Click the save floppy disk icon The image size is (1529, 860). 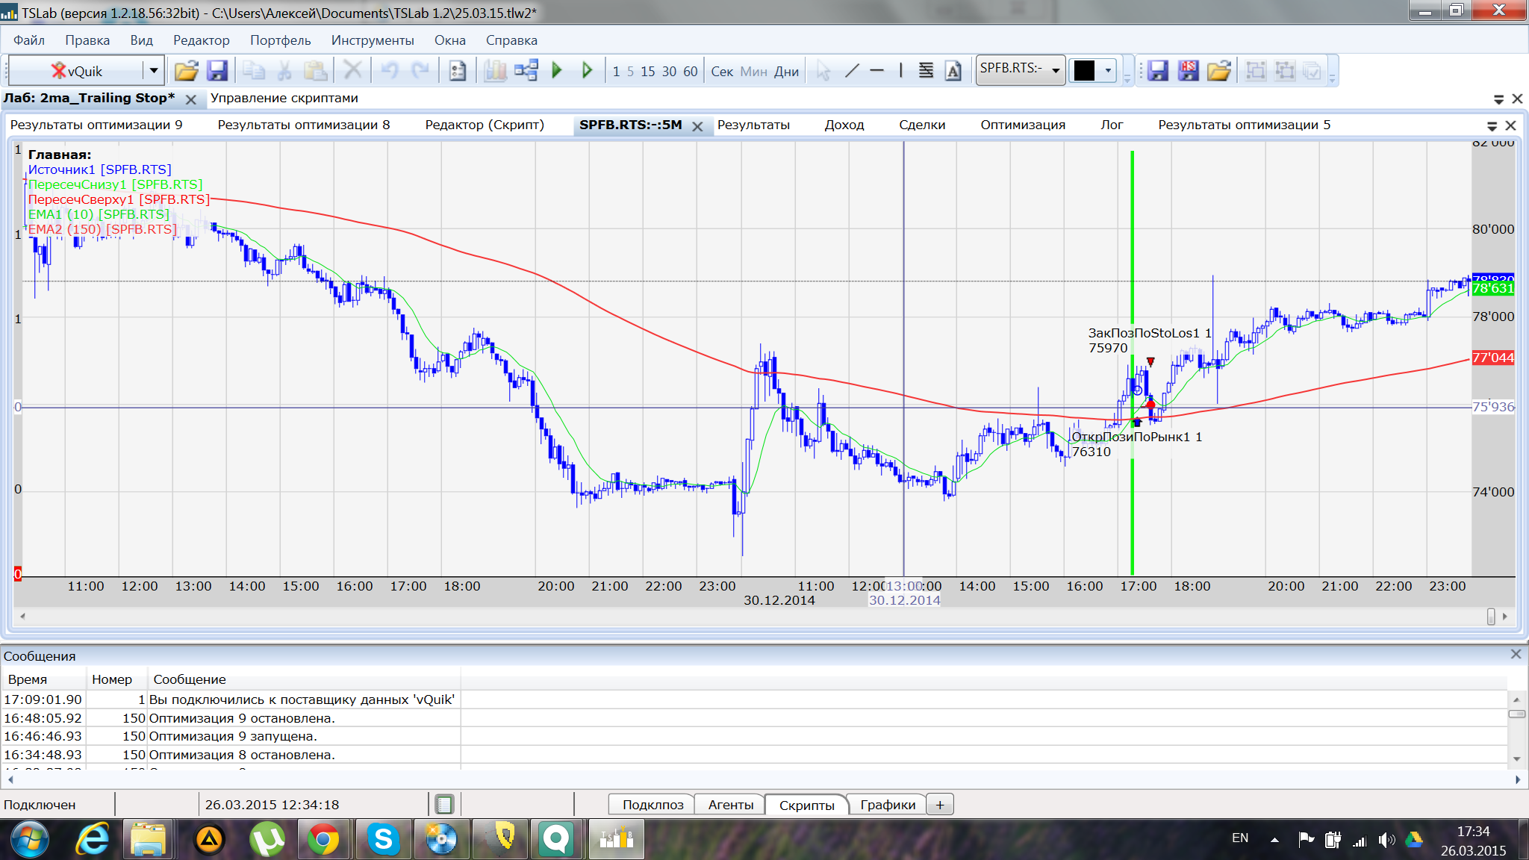[217, 71]
